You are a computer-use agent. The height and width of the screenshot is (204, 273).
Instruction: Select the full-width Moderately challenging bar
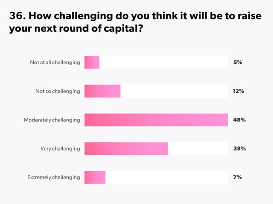click(x=156, y=120)
